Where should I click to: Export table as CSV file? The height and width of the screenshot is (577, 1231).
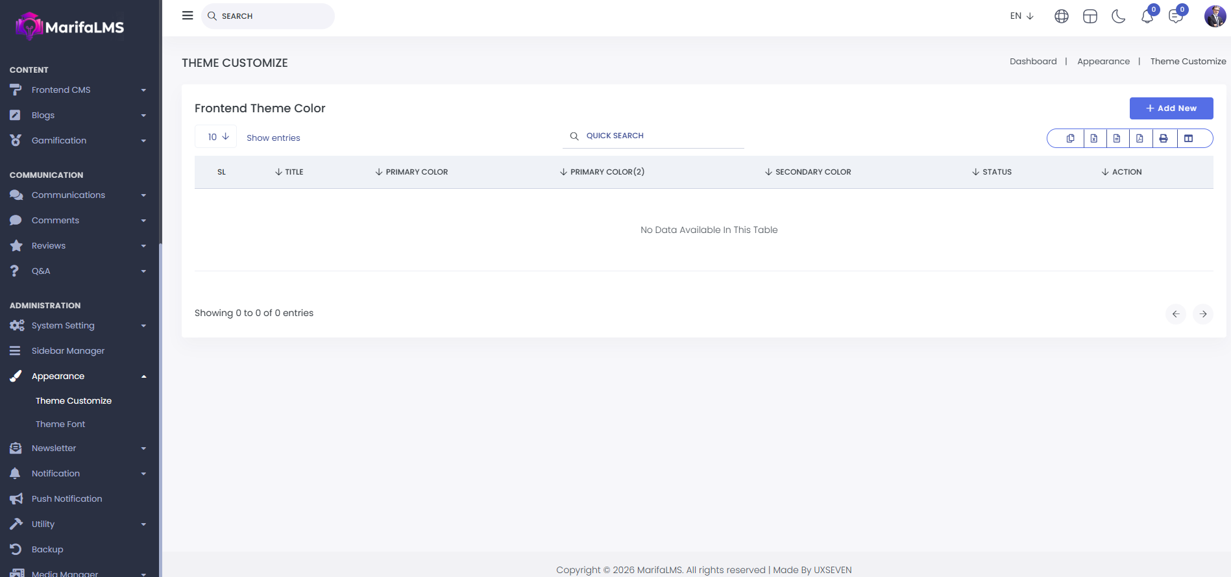1117,138
